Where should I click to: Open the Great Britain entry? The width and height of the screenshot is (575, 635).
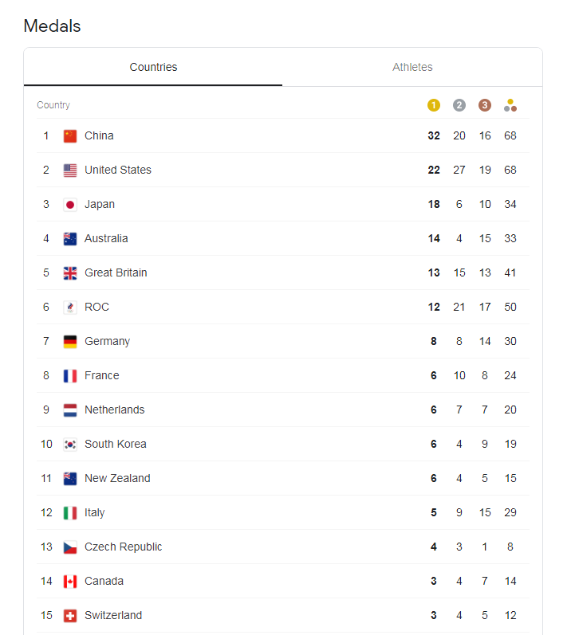(x=283, y=272)
